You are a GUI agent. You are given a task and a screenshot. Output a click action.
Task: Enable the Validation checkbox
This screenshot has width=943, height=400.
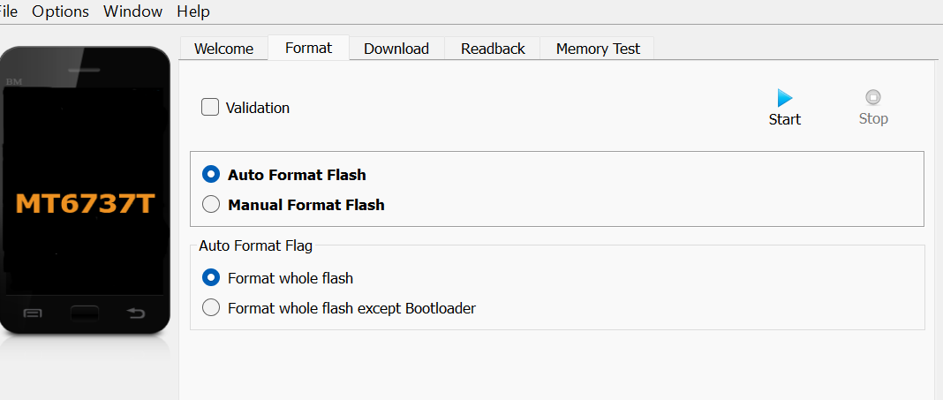coord(210,108)
